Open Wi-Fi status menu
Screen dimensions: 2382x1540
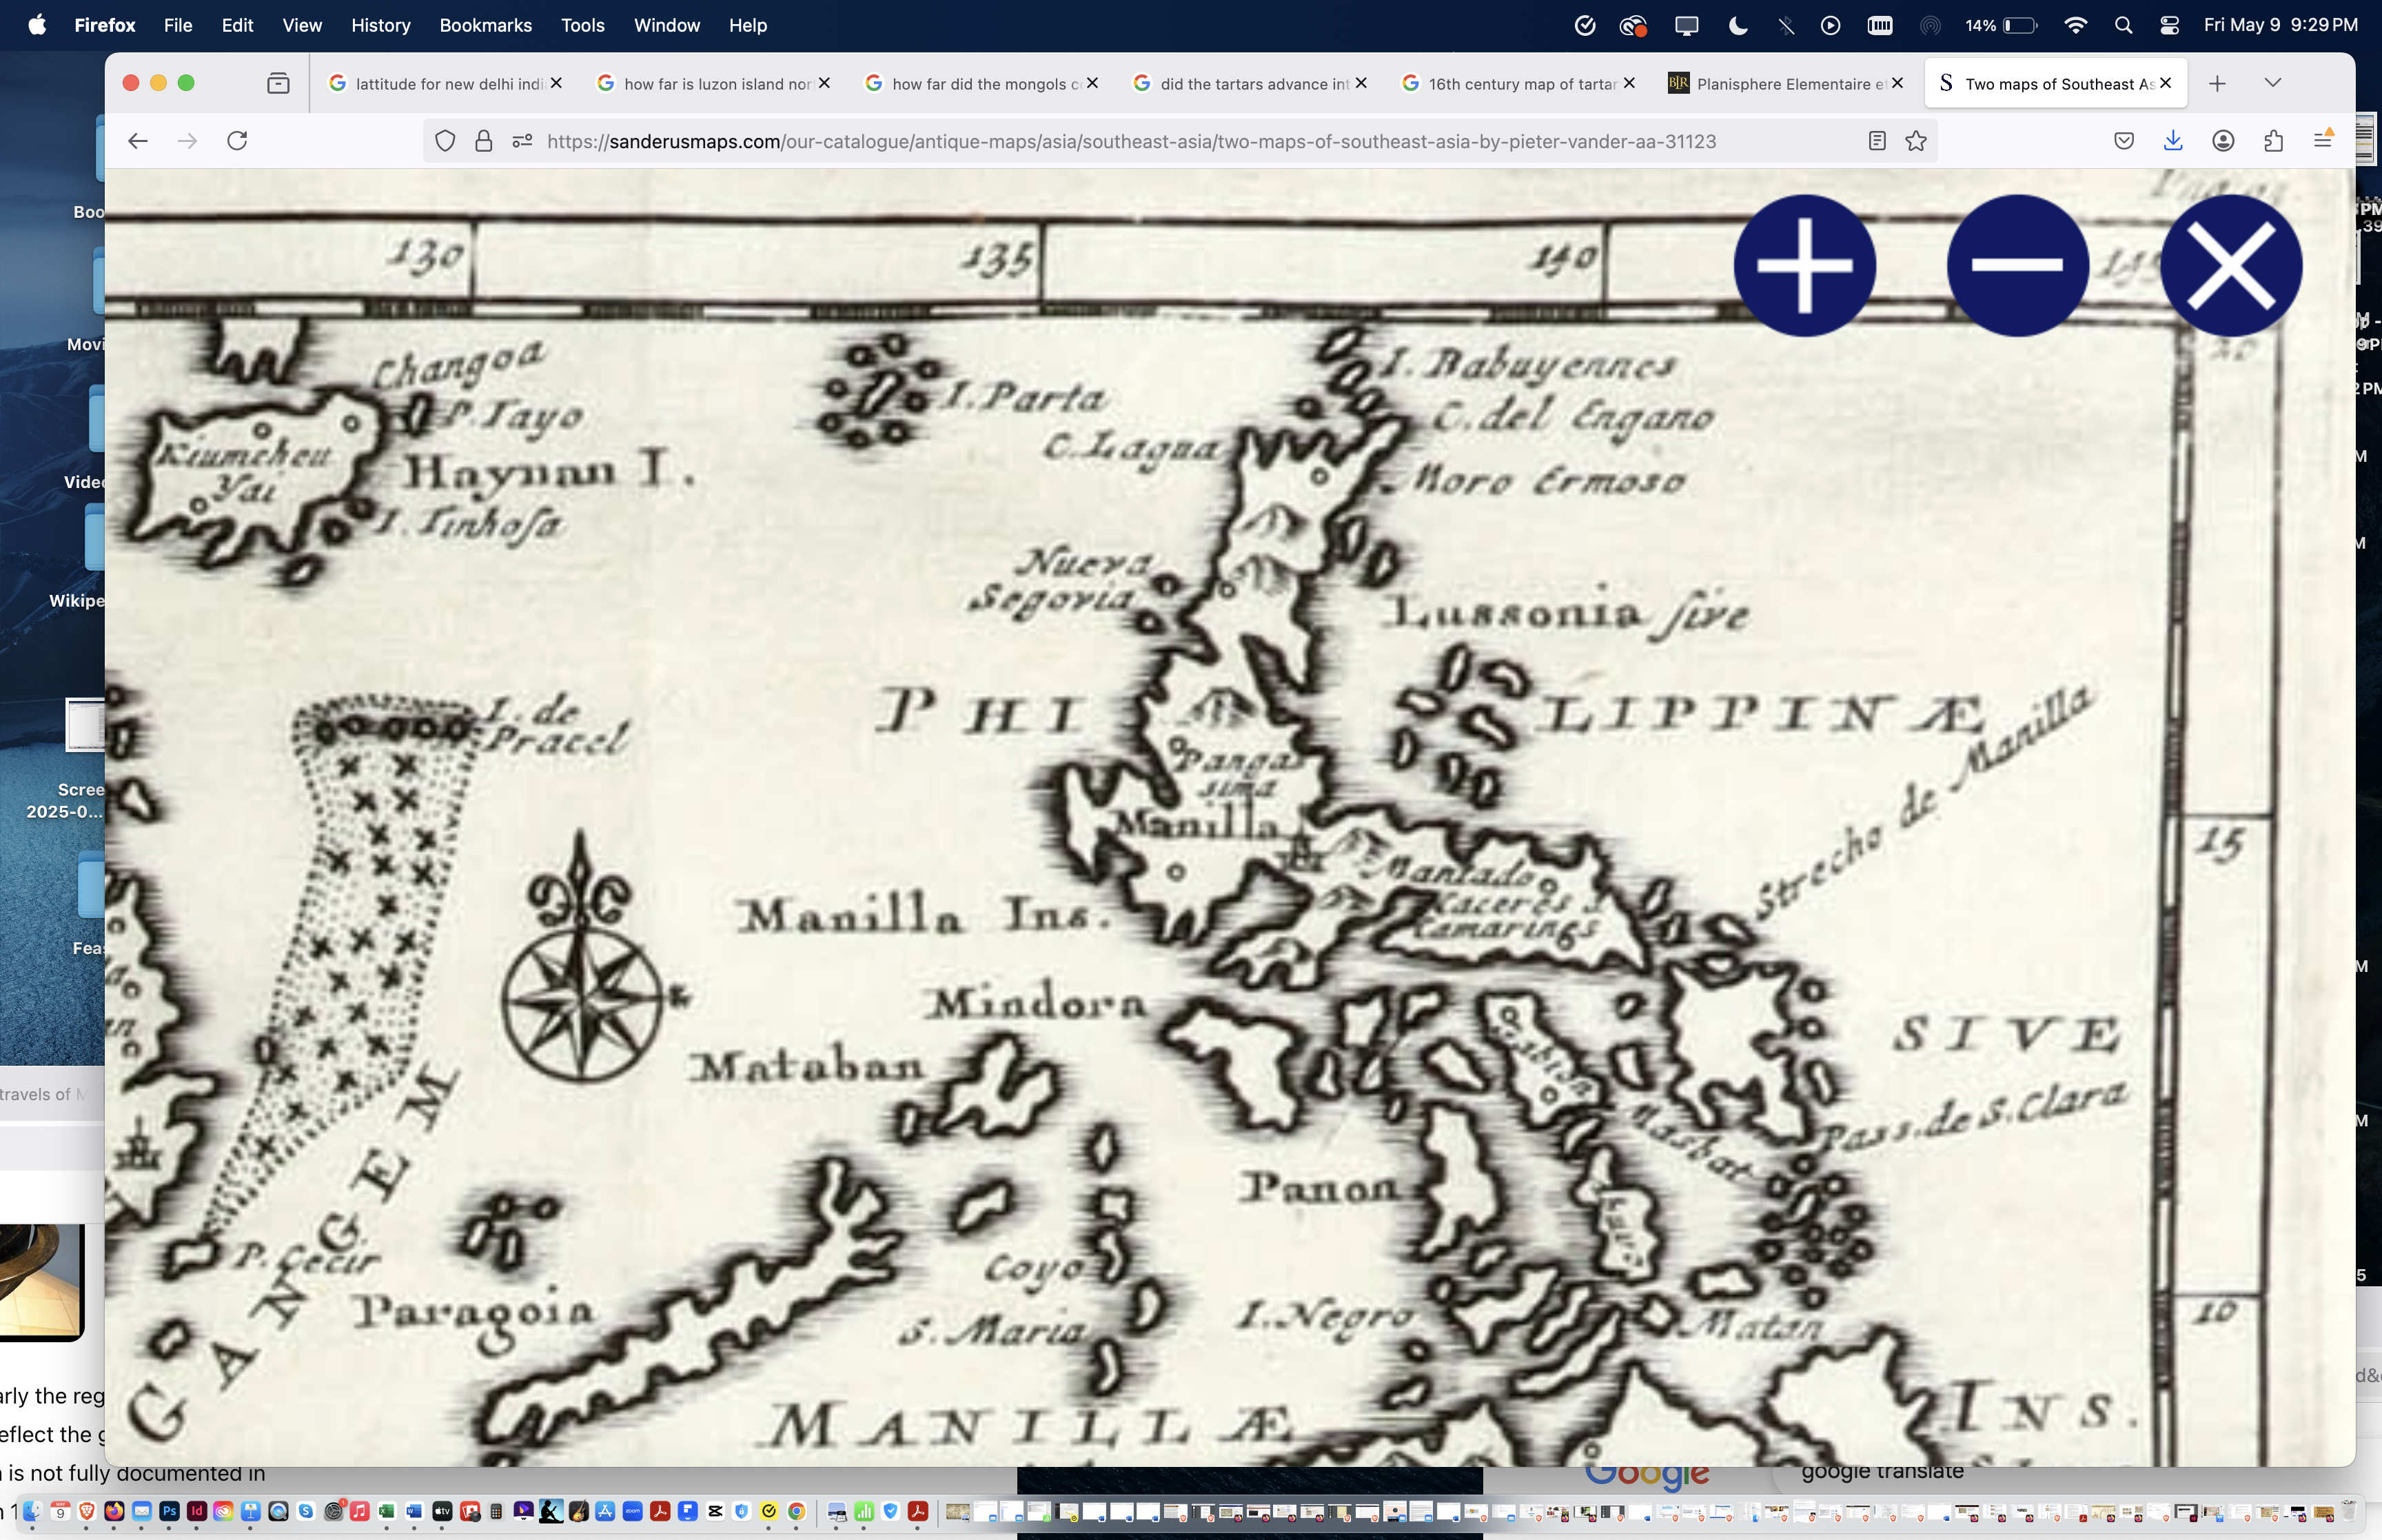[2075, 25]
